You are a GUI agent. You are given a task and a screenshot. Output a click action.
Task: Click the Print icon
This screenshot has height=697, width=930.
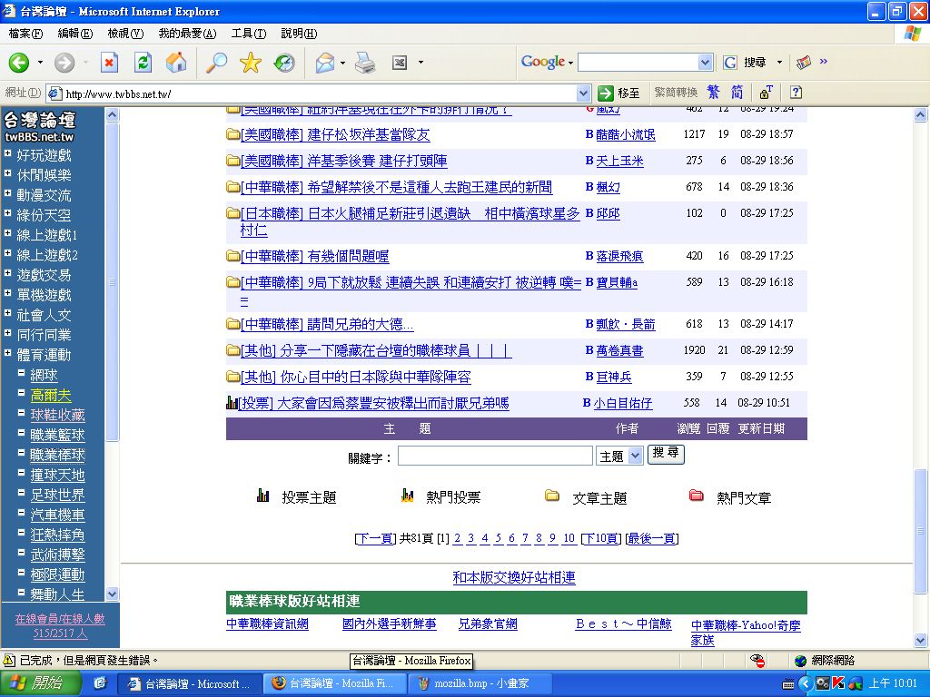(365, 63)
